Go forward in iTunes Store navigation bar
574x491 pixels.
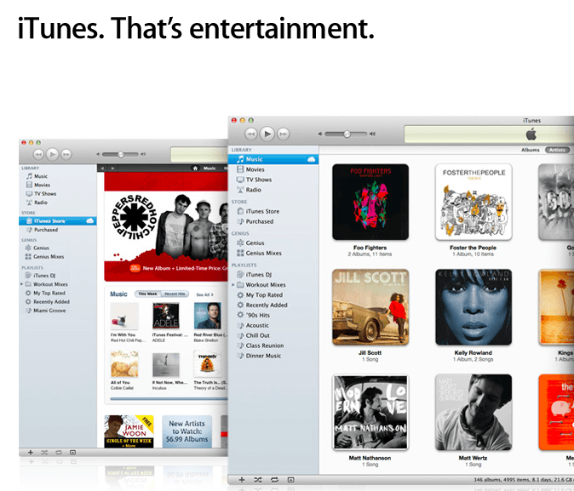pyautogui.click(x=112, y=168)
